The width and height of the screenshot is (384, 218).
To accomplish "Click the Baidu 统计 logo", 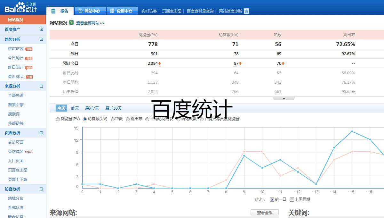I will [x=21, y=7].
